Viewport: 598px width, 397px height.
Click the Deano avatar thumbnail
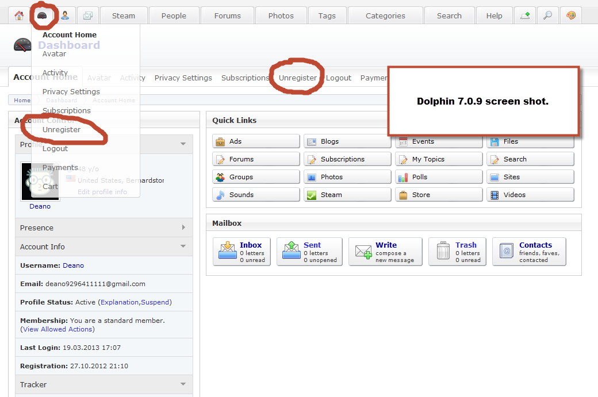40,181
